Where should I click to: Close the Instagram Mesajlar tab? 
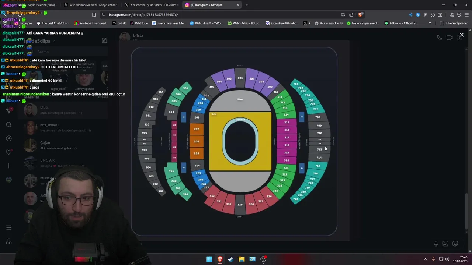point(237,5)
